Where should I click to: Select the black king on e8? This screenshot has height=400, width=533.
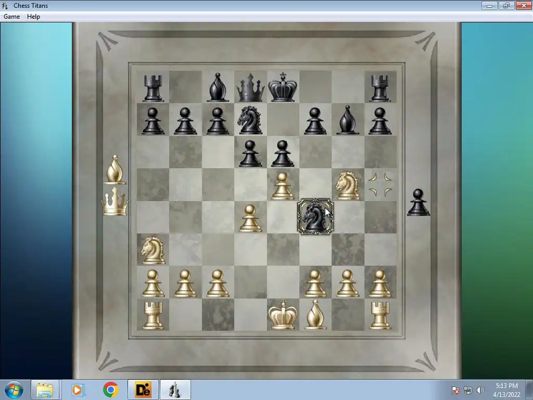pos(283,87)
